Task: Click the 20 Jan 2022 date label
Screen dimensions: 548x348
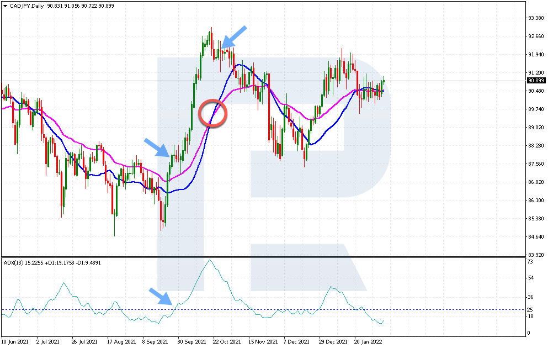Action: click(368, 342)
